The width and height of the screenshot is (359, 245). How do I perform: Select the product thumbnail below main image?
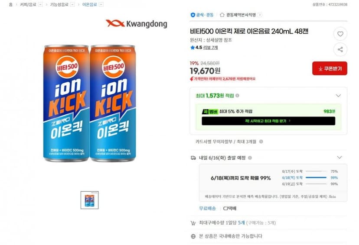tap(89, 200)
